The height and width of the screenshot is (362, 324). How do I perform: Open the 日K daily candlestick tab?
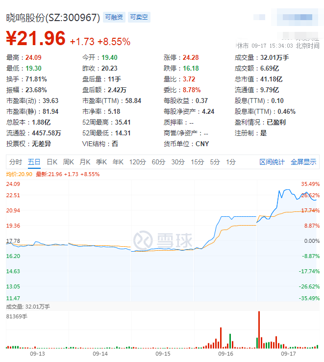52,162
